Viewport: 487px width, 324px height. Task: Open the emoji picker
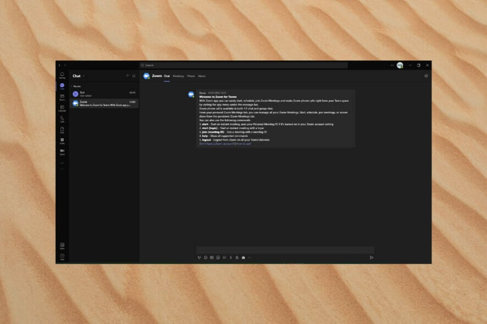tap(206, 257)
